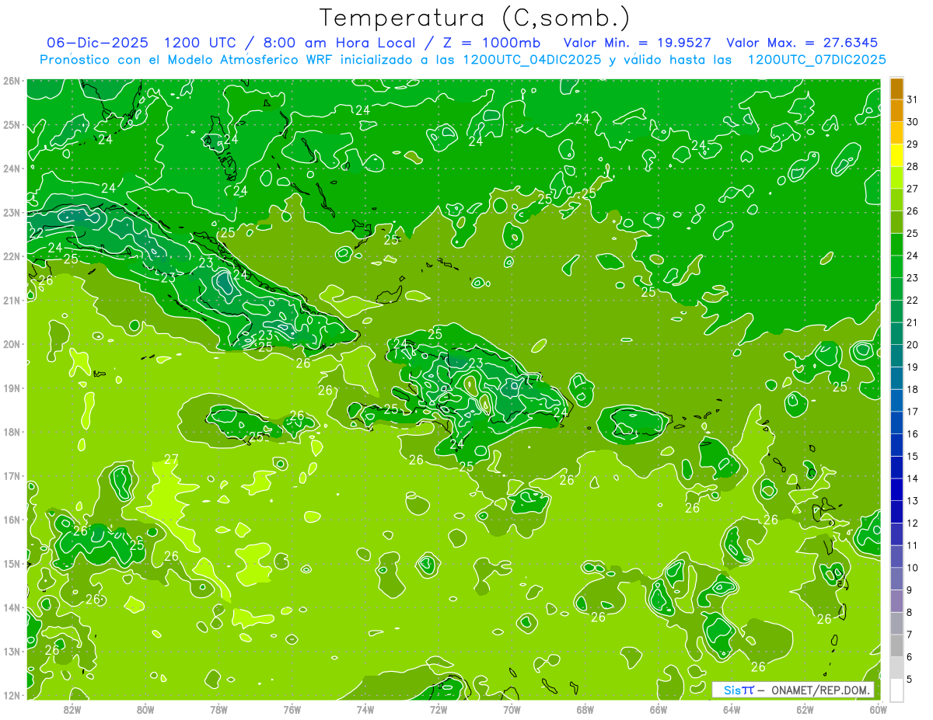Viewport: 933px width, 720px height.
Task: Click "Valor Max. = 27.6345" text
Action: [802, 43]
